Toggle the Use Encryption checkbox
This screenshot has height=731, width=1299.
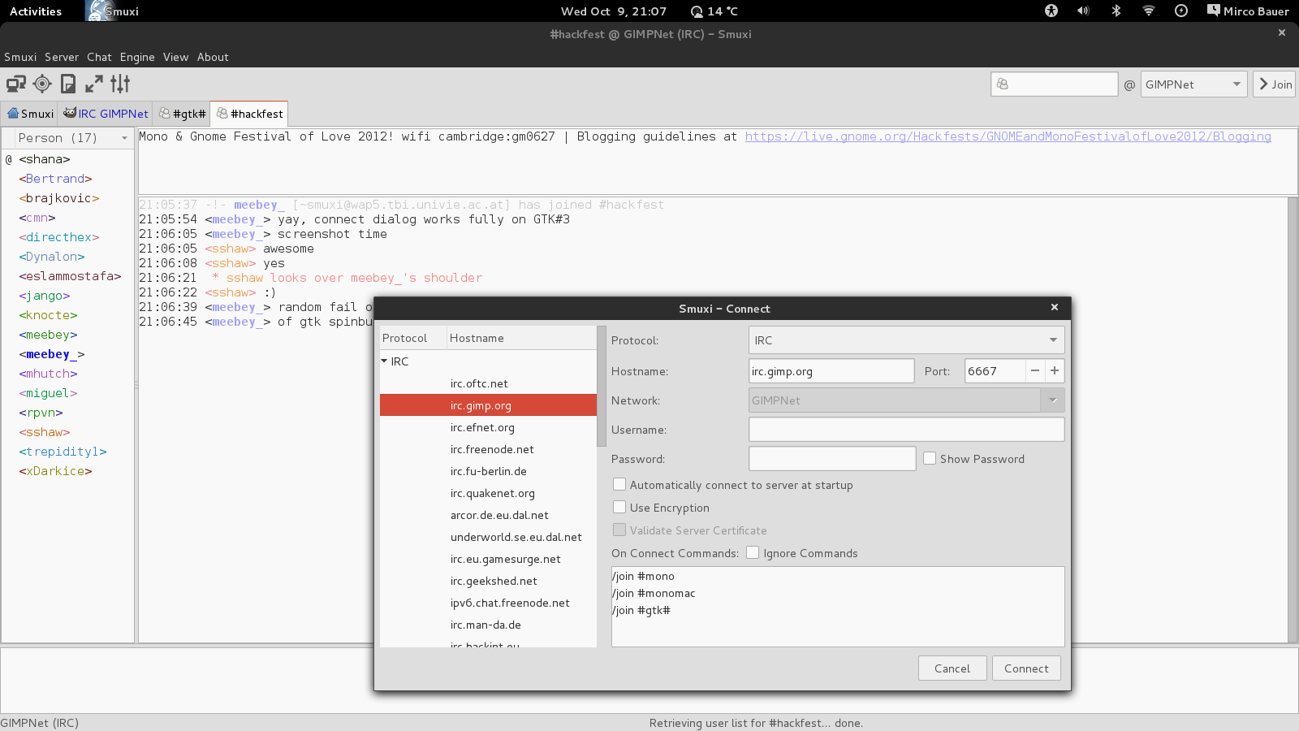[619, 507]
